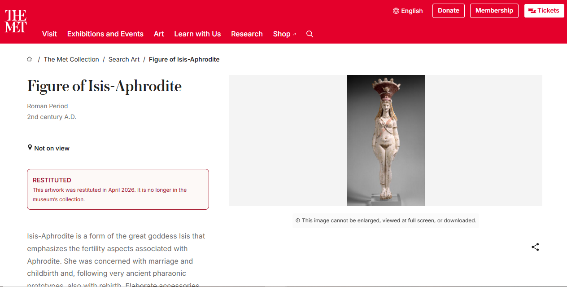Viewport: 567px width, 287px height.
Task: Click the Isis-Aphrodite statue image
Action: tap(386, 141)
